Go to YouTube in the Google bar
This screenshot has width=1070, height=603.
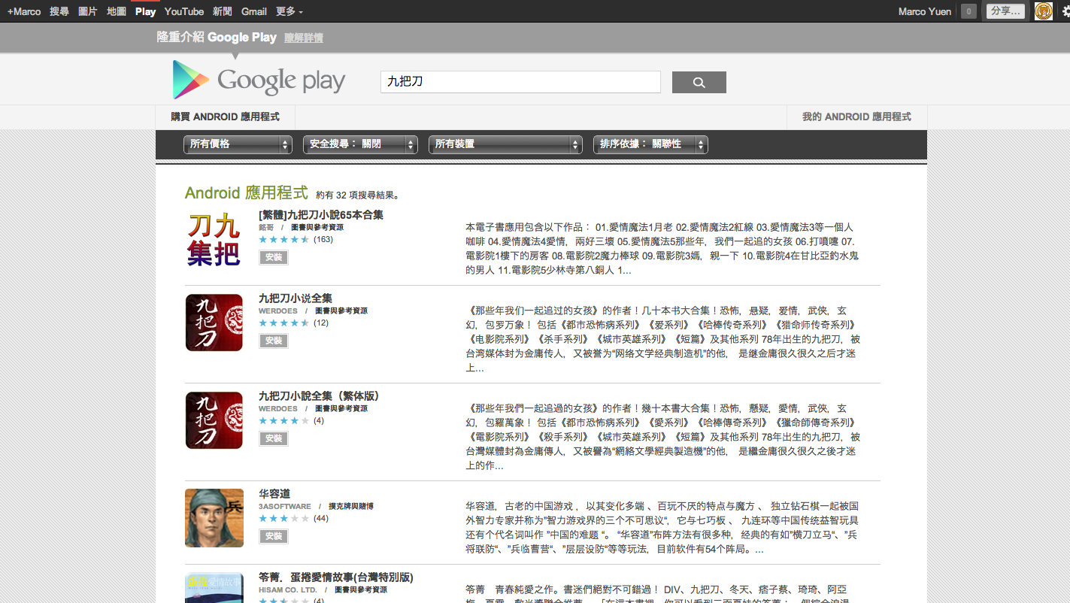click(x=184, y=11)
